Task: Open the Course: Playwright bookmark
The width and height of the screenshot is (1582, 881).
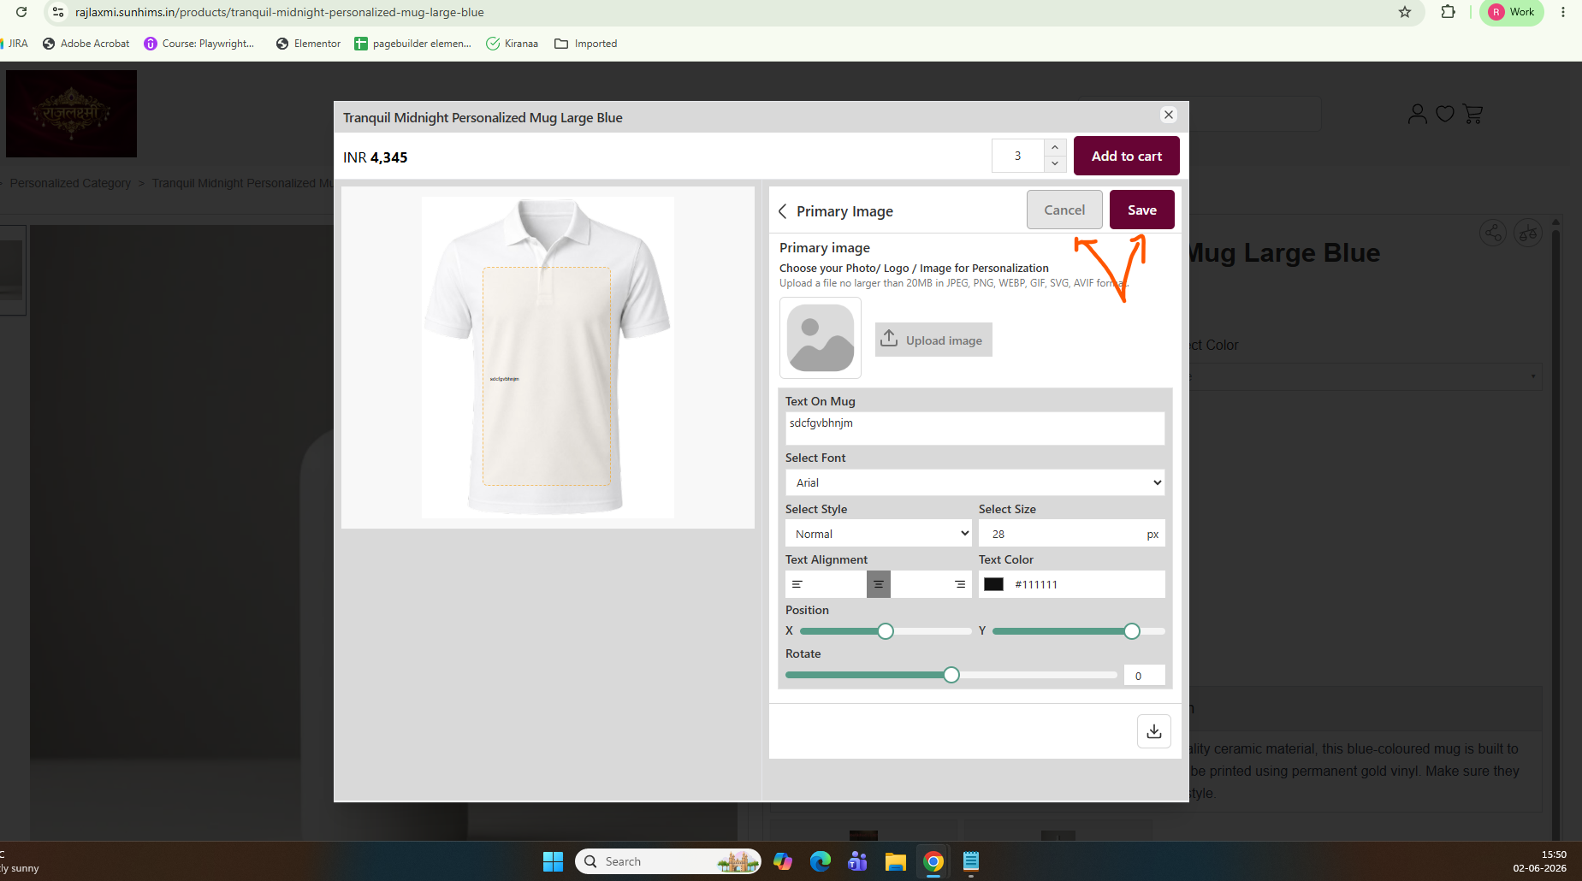Action: tap(199, 44)
